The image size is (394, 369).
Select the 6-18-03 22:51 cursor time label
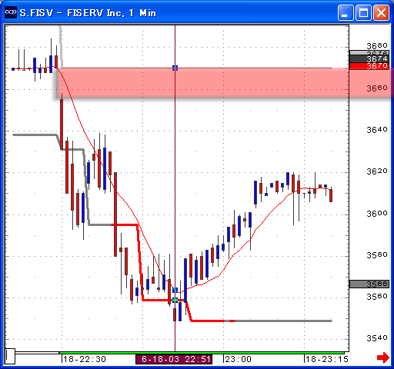[174, 359]
